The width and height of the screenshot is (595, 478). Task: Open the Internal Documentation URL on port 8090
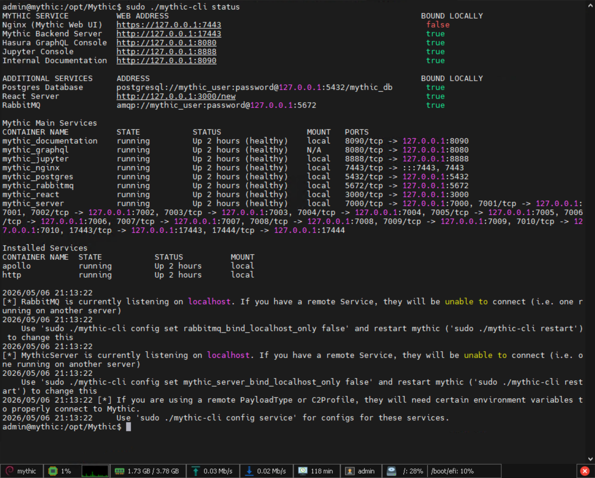pos(166,60)
